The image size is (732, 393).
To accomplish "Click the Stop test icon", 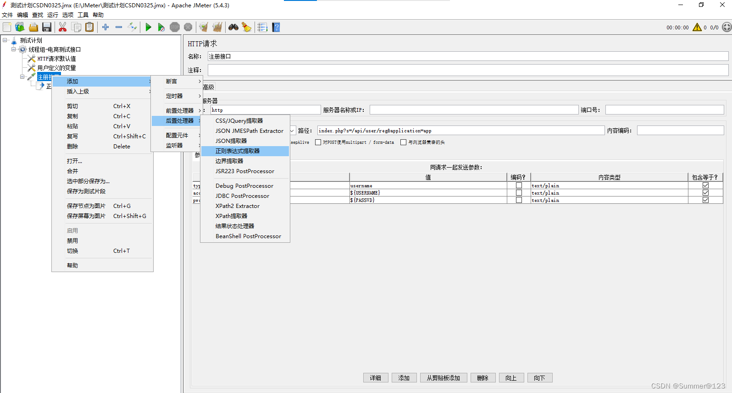I will click(175, 27).
